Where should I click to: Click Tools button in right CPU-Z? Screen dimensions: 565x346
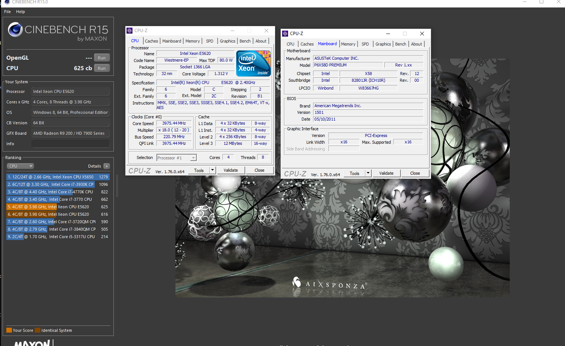coord(355,173)
